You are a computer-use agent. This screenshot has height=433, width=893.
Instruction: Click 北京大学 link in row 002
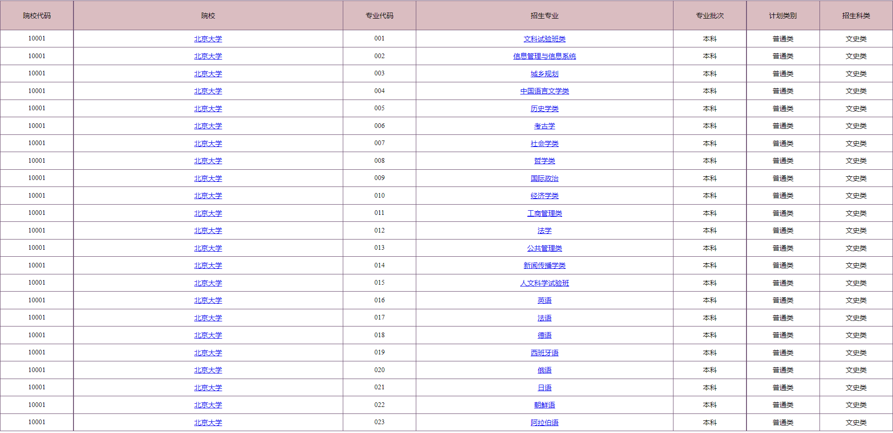pyautogui.click(x=208, y=56)
